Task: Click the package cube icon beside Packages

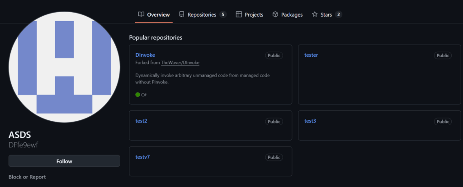Action: tap(275, 14)
